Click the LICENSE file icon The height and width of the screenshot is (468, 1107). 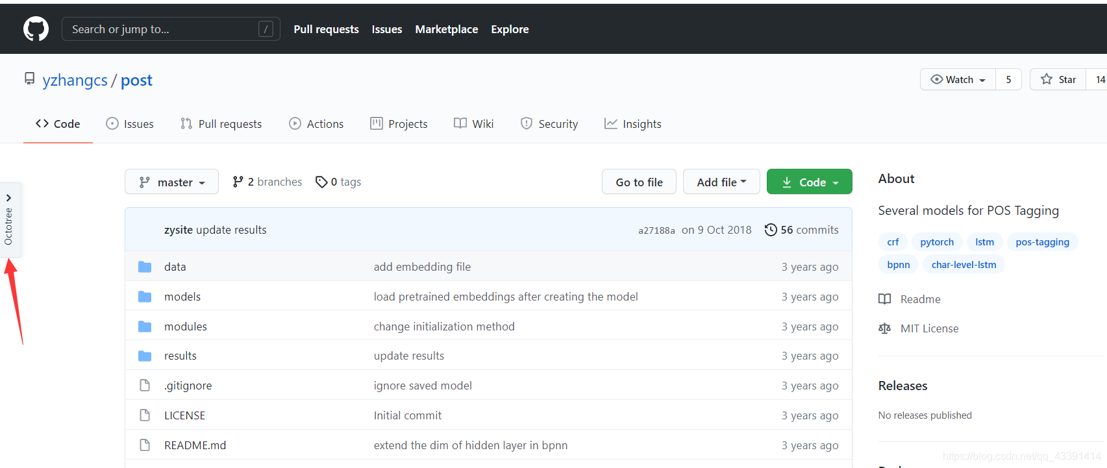point(145,415)
